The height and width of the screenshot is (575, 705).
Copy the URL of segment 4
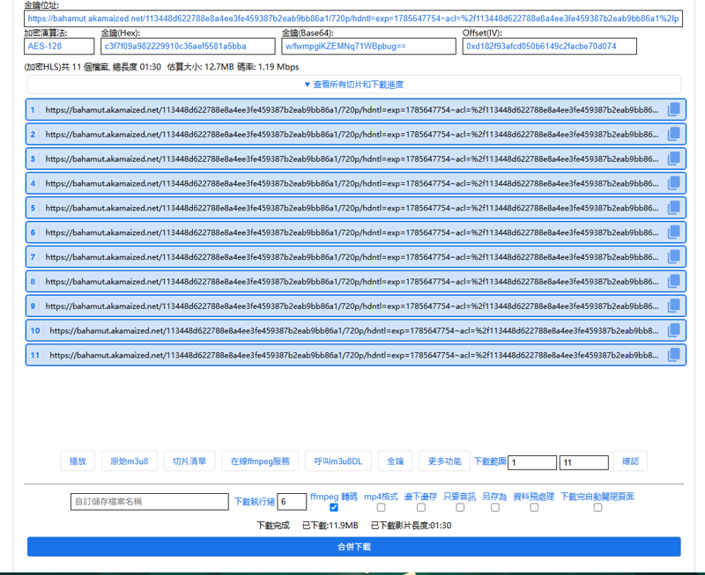click(673, 183)
